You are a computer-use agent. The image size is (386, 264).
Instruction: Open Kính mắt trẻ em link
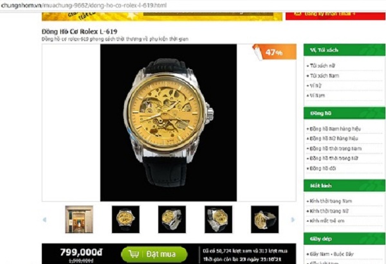click(327, 221)
